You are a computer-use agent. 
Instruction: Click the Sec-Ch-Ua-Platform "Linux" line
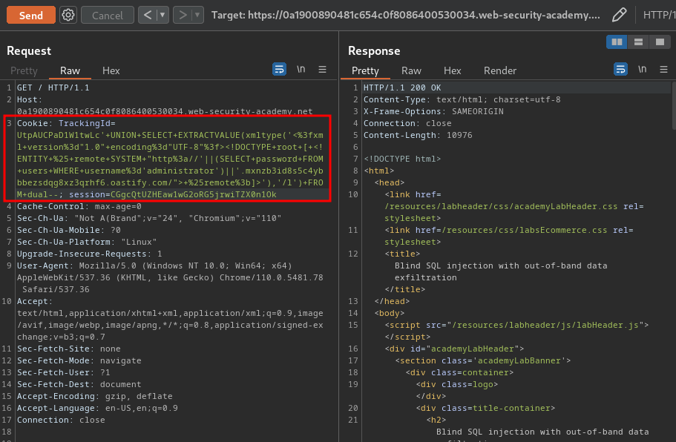coord(87,242)
